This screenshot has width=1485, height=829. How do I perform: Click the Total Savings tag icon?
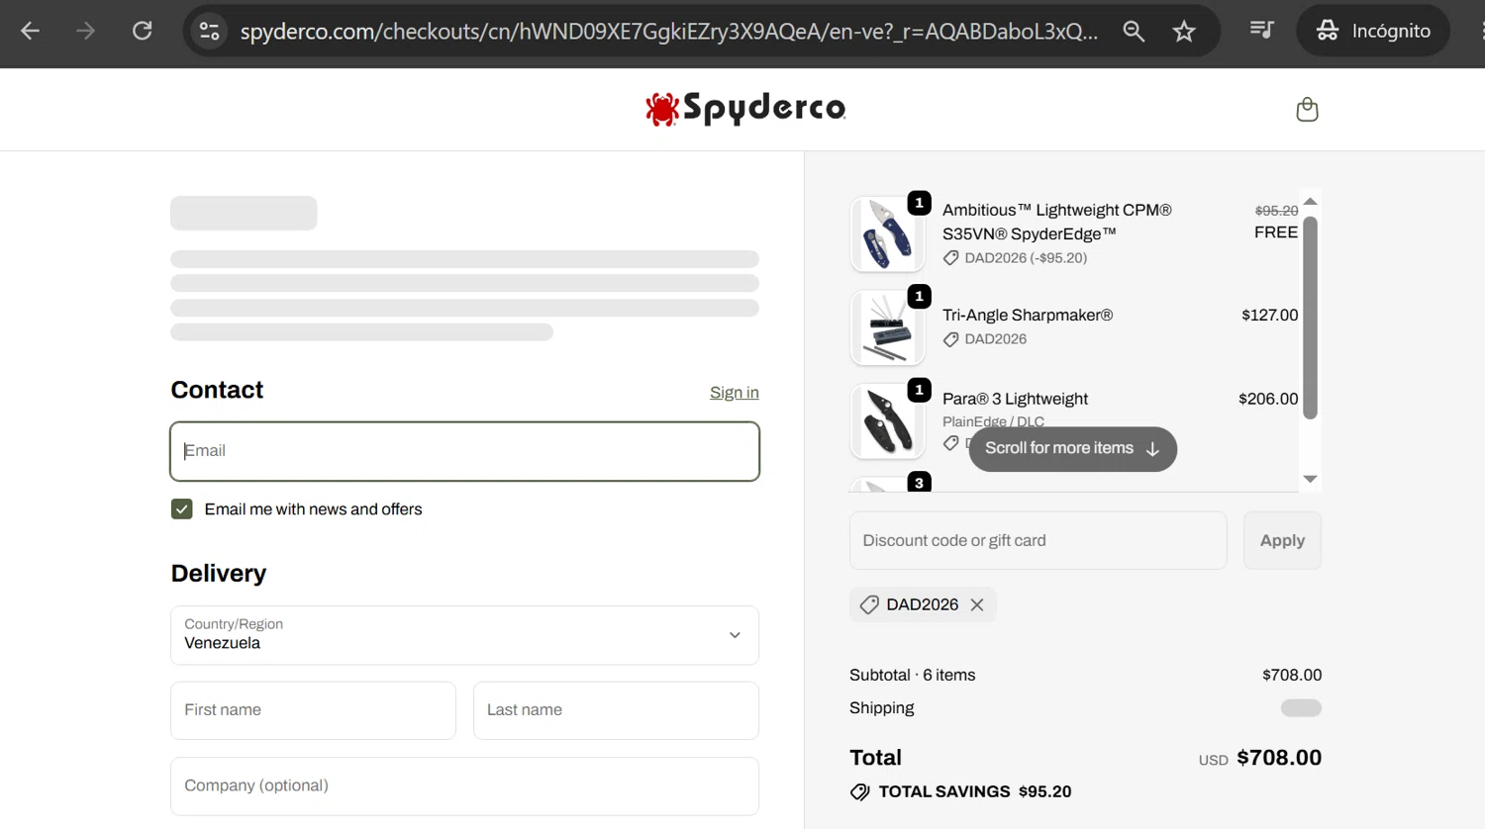click(860, 791)
